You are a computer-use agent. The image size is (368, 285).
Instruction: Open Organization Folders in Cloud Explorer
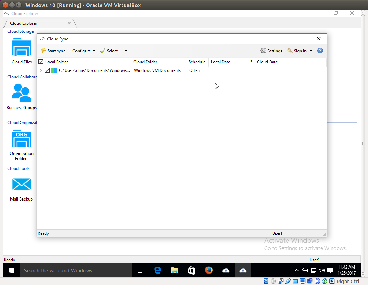coord(22,145)
